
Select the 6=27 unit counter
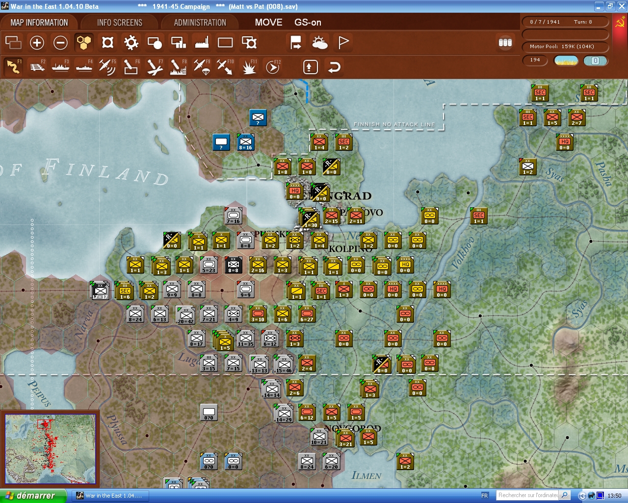coord(307,314)
